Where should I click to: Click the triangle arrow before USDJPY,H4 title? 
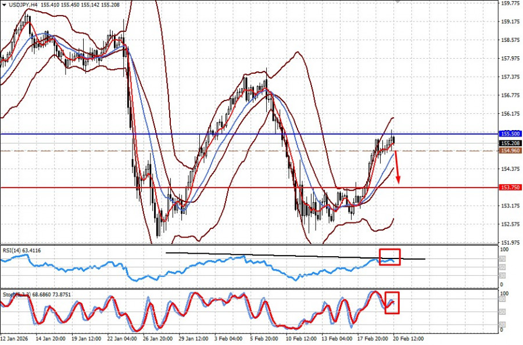click(x=4, y=4)
